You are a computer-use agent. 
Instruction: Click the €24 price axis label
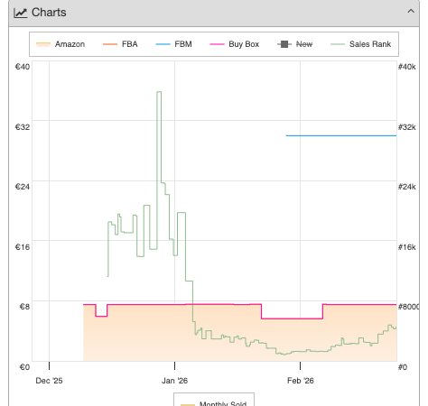click(23, 187)
